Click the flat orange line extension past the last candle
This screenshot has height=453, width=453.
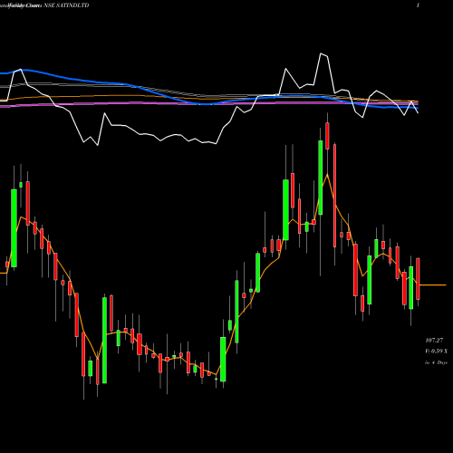tap(433, 284)
